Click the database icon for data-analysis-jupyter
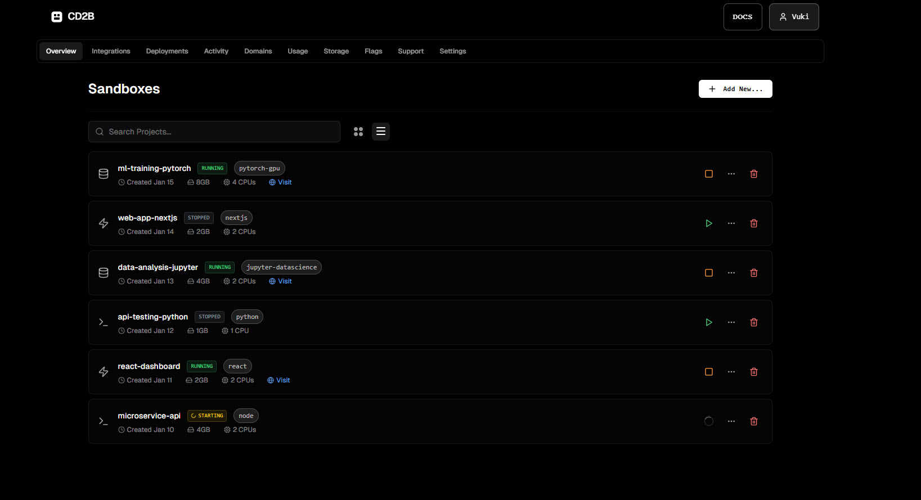Viewport: 921px width, 500px height. 104,273
